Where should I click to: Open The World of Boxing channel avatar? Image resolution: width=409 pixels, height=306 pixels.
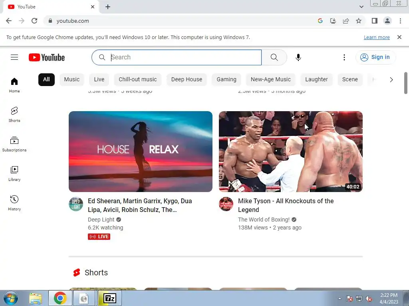click(226, 204)
